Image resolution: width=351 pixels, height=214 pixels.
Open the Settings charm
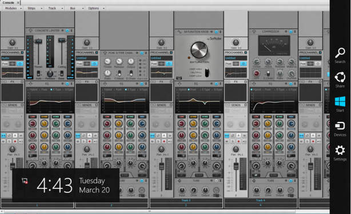point(340,153)
